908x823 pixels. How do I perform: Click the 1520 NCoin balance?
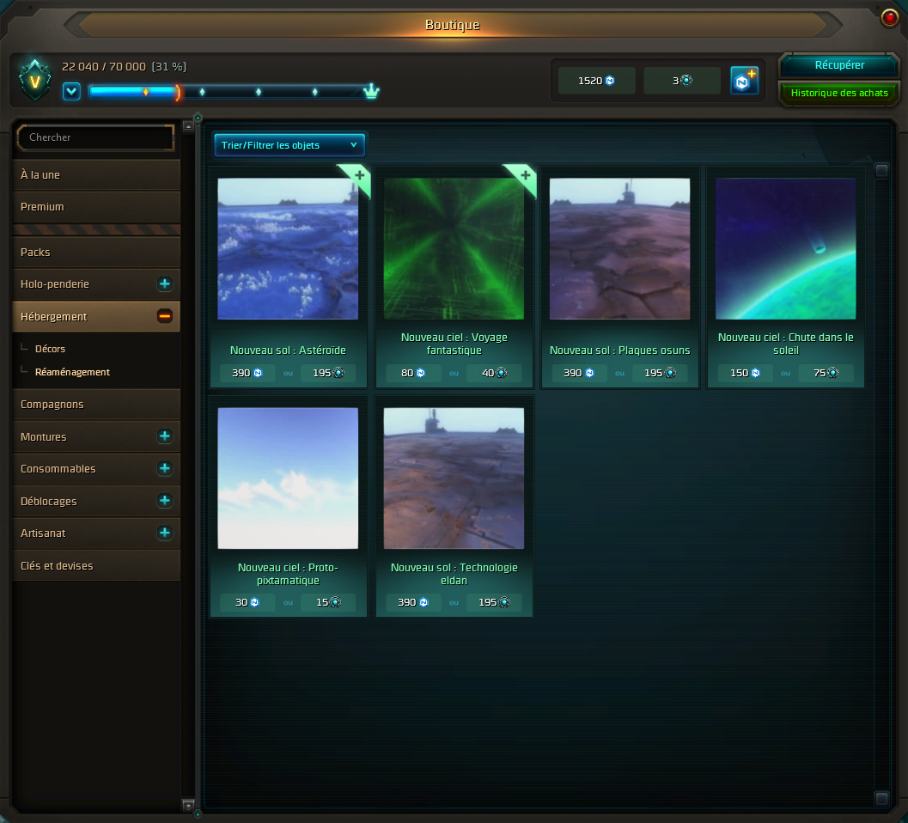(x=596, y=81)
